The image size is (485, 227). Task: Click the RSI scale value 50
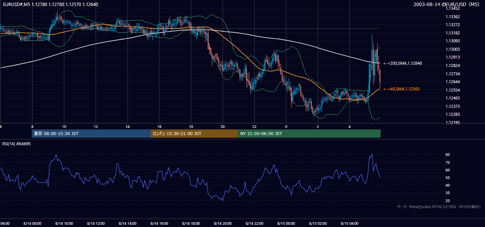tap(448, 177)
